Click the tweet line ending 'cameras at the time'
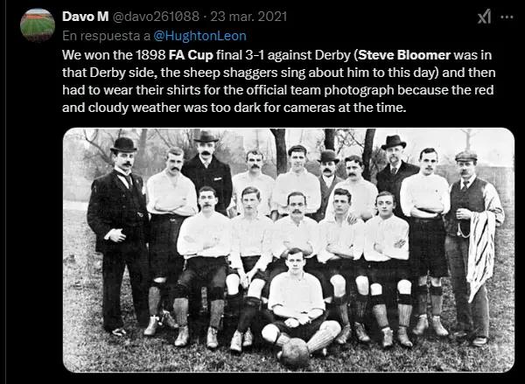525x384 pixels. point(234,108)
